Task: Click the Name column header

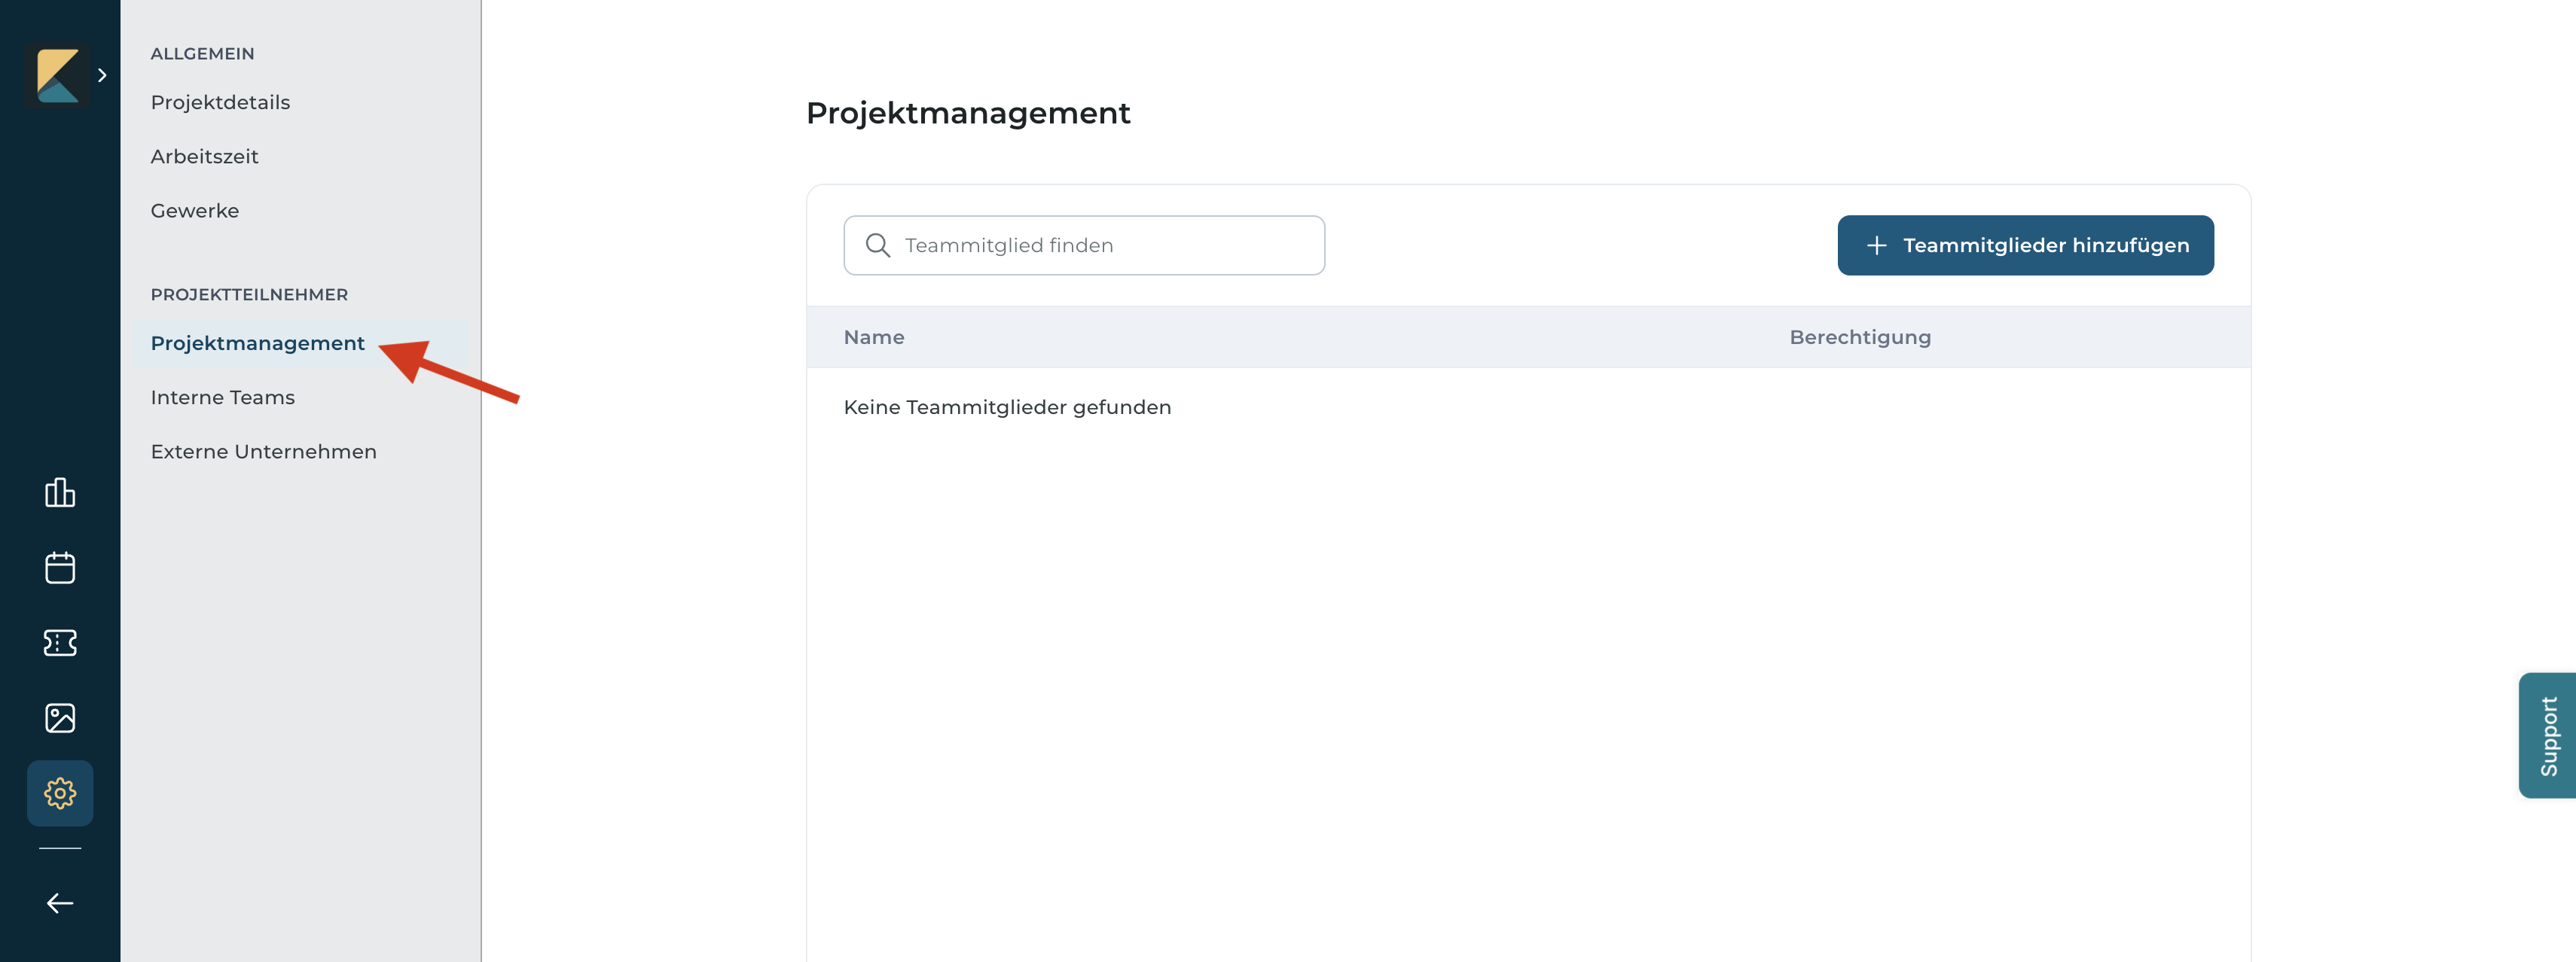Action: point(874,338)
